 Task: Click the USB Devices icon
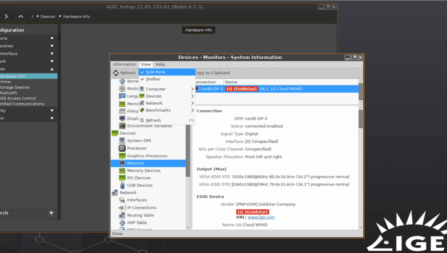pyautogui.click(x=122, y=185)
